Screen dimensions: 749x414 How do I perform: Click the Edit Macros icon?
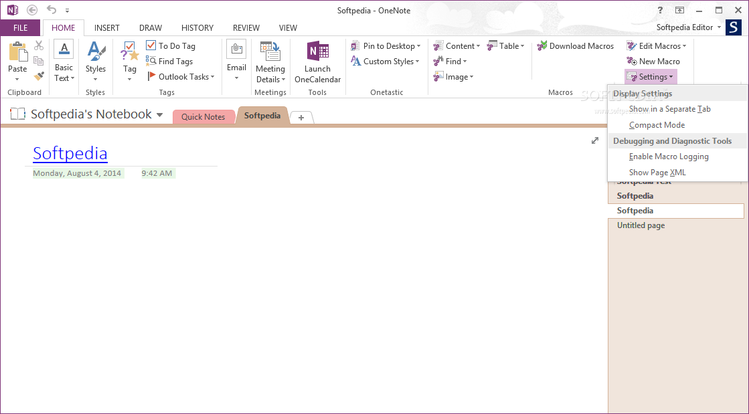631,46
